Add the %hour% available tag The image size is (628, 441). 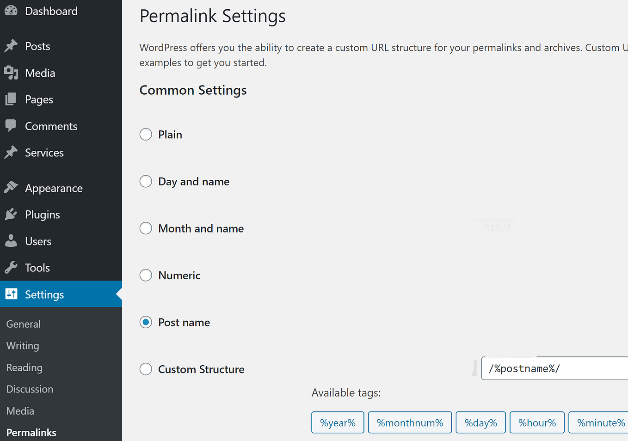pyautogui.click(x=537, y=423)
